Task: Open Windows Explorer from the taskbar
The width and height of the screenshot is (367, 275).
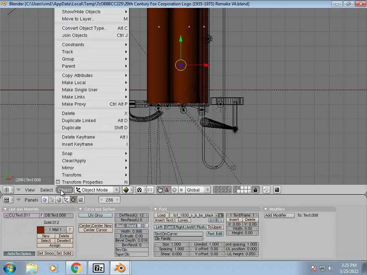Action: coord(32,268)
